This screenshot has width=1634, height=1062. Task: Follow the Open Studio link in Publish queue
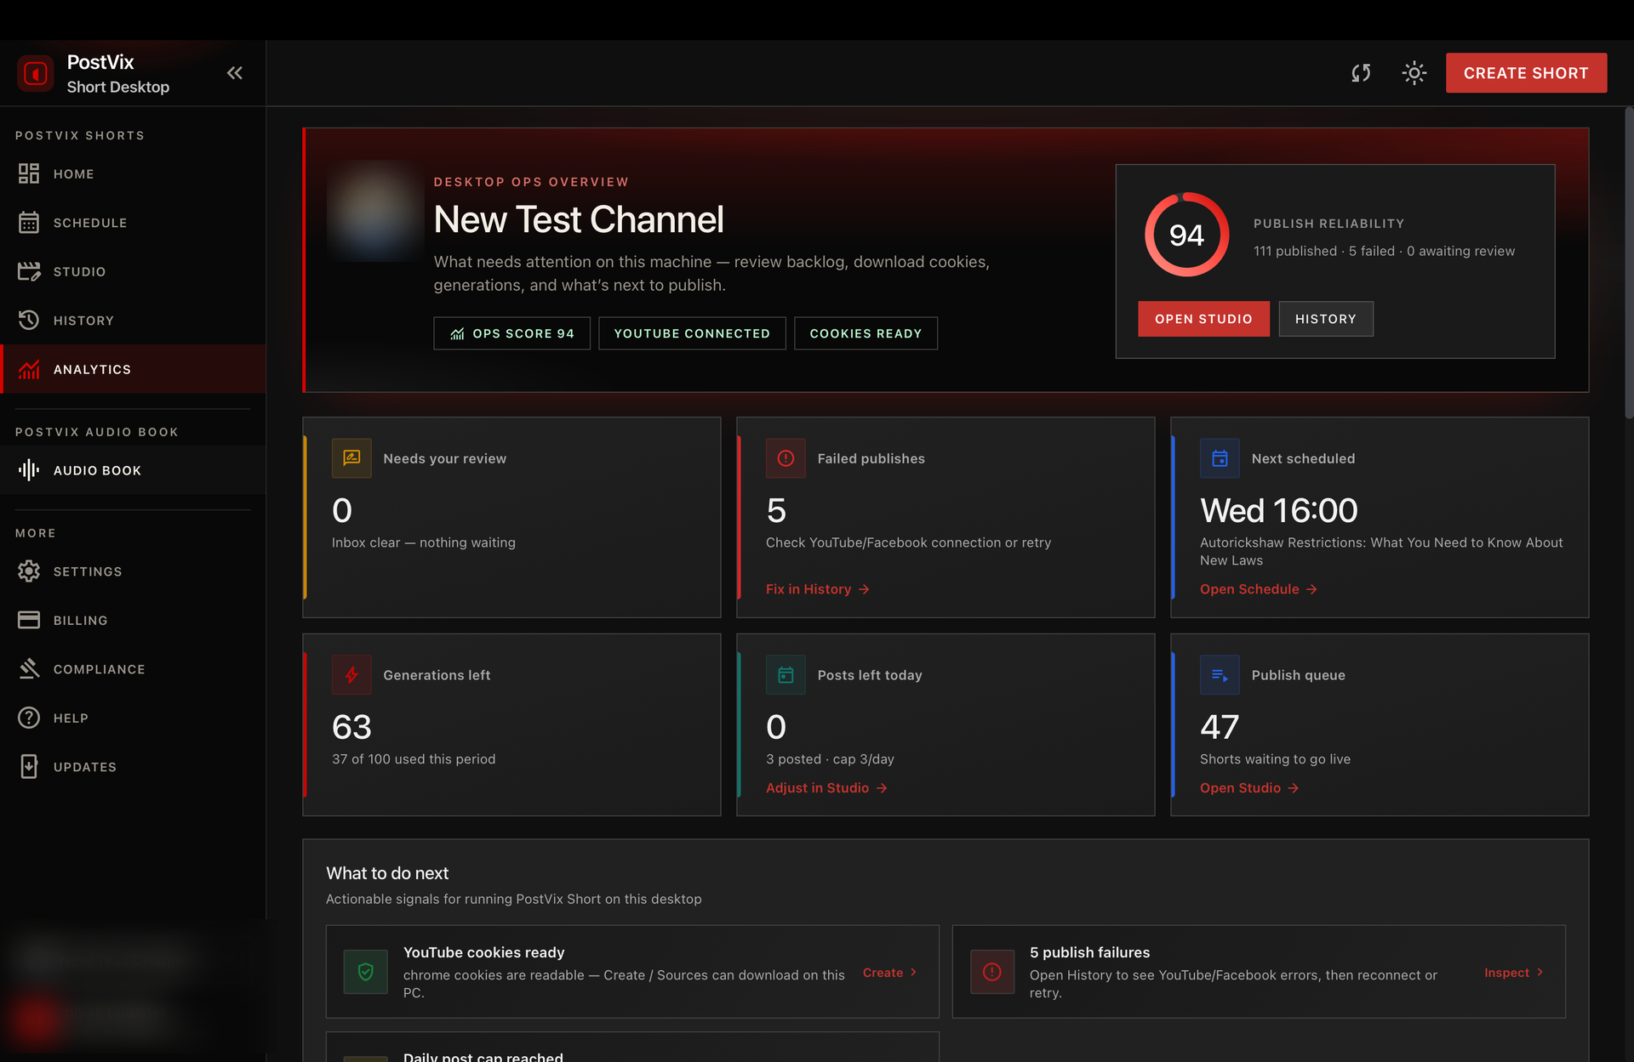1248,788
